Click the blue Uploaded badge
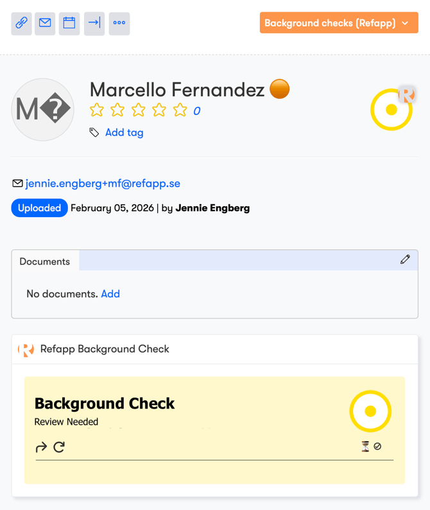Image resolution: width=430 pixels, height=510 pixels. 39,208
